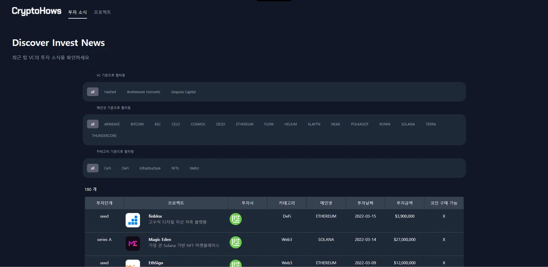This screenshot has height=267, width=548.
Task: Click the 메인넷 column header
Action: coord(326,203)
